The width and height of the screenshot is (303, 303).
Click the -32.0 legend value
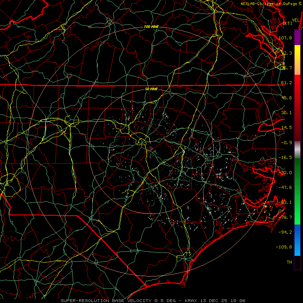(285, 173)
